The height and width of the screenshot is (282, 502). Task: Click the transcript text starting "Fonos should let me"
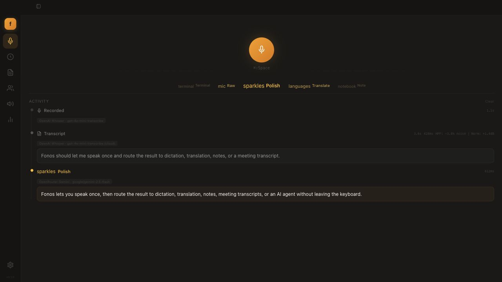coord(266,156)
